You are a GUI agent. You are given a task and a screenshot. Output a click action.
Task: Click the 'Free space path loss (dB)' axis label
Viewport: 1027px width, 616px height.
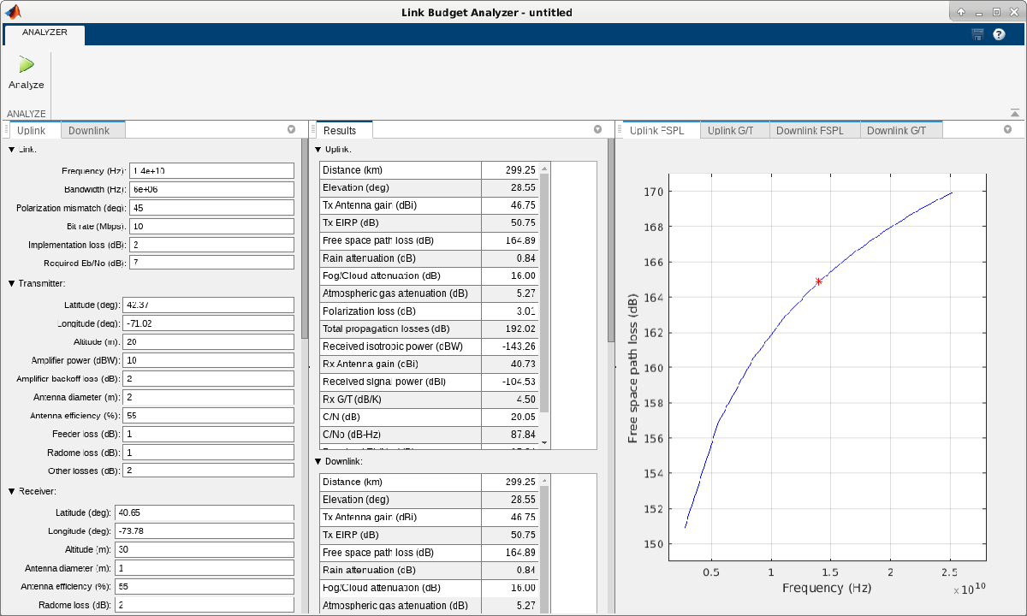coord(633,369)
